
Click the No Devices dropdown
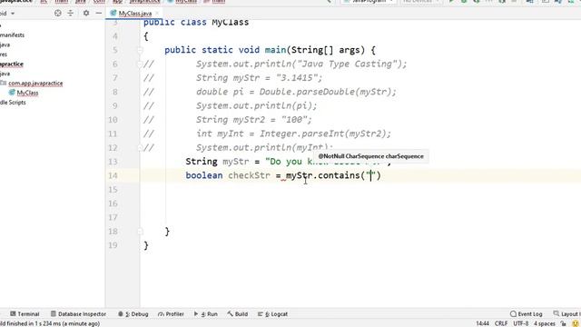pos(421,2)
